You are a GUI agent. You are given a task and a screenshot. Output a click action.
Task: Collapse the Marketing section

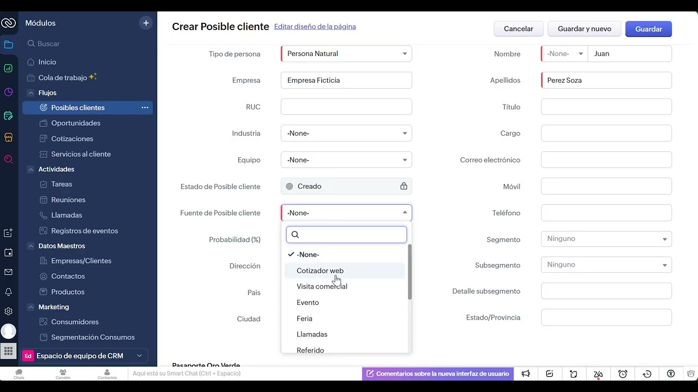[31, 307]
